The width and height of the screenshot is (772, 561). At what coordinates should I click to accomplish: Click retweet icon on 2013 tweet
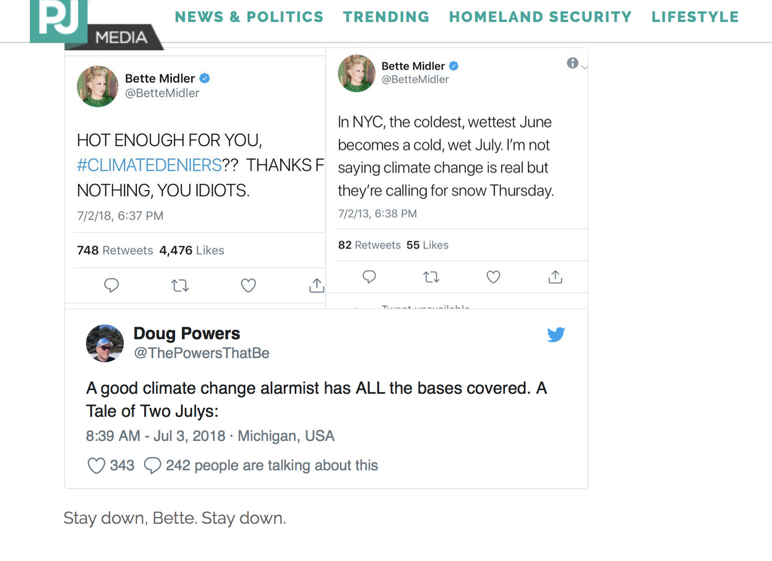(x=431, y=277)
